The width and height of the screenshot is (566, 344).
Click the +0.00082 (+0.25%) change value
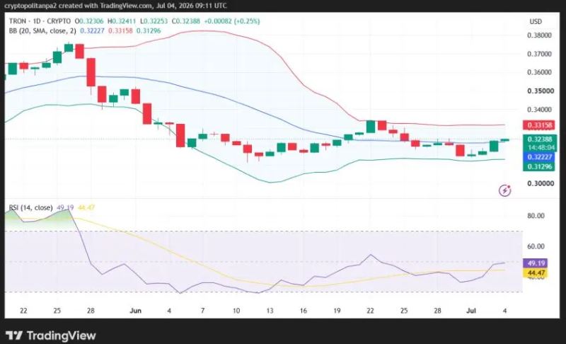coord(232,21)
